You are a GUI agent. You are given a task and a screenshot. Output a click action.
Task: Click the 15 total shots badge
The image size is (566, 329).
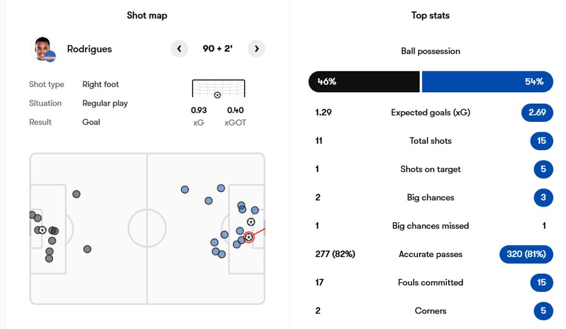tap(541, 141)
